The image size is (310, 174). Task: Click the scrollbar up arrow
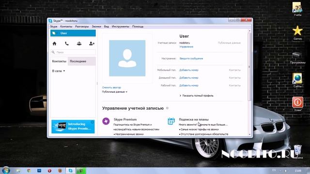(249, 31)
